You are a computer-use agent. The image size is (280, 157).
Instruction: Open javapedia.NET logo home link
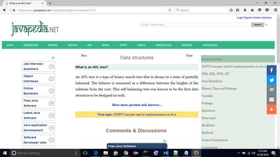(x=35, y=29)
